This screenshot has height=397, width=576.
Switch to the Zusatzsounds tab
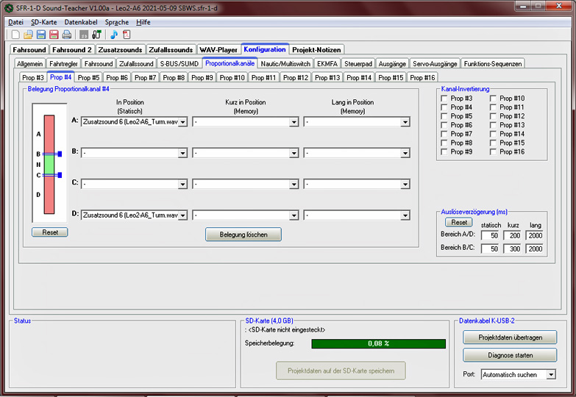coord(120,49)
